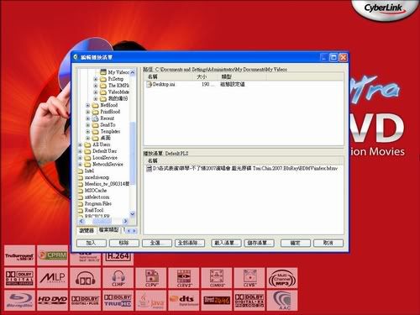
Task: Click the AAC logo tile
Action: point(282,301)
